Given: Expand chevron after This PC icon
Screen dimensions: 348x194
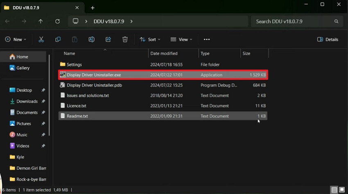Looking at the screenshot, I should 86,21.
